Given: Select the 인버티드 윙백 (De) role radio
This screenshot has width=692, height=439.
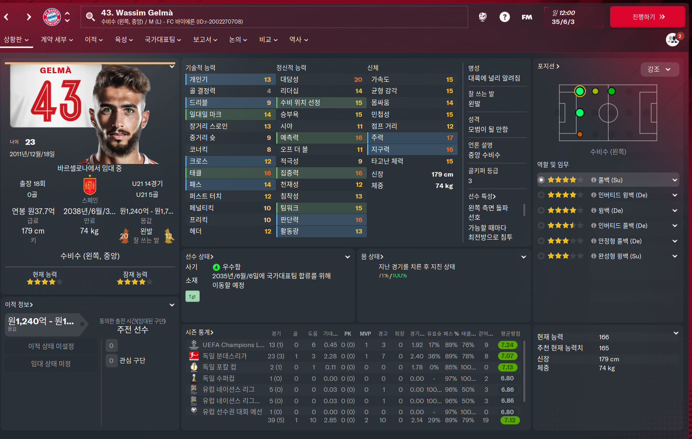Looking at the screenshot, I should click(x=541, y=195).
